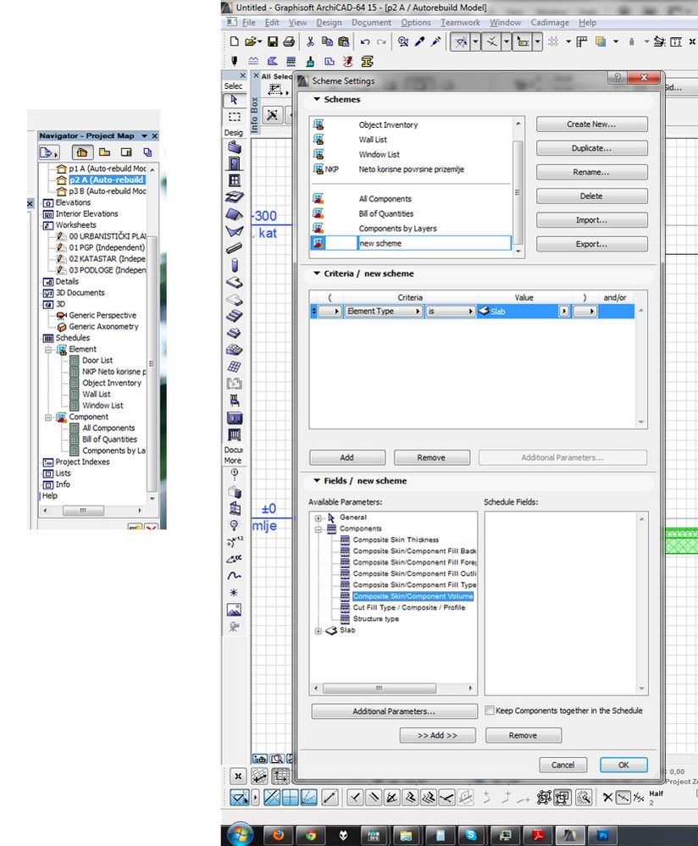Select the Spline tool in toolbox

(235, 576)
